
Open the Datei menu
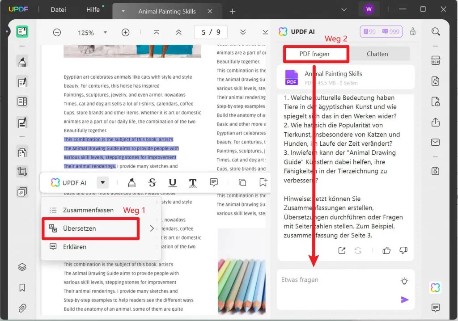coord(59,10)
